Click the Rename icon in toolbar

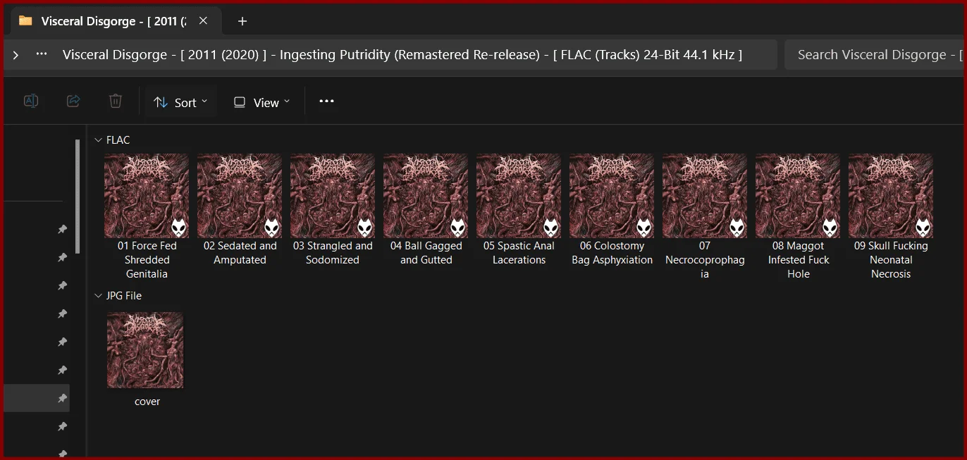tap(31, 101)
